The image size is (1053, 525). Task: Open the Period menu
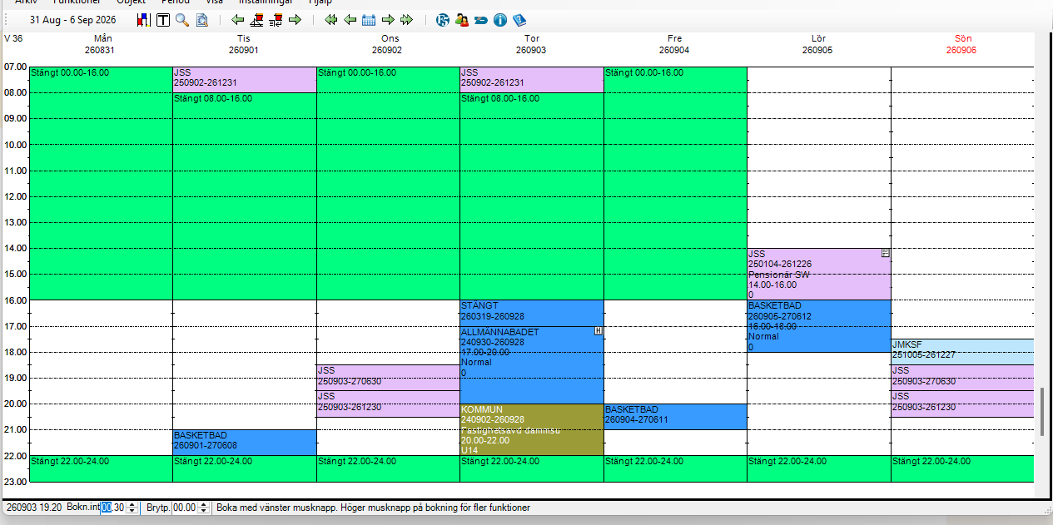pyautogui.click(x=176, y=2)
